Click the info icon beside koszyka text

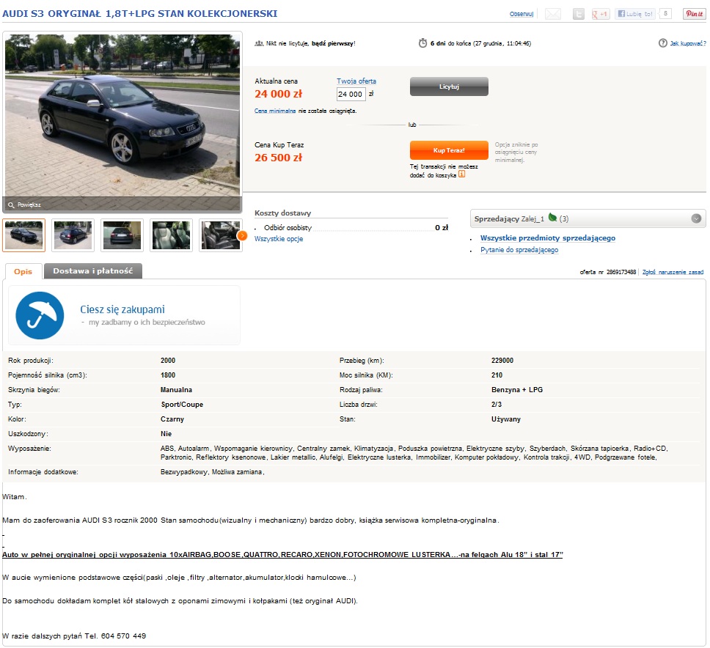coord(461,174)
